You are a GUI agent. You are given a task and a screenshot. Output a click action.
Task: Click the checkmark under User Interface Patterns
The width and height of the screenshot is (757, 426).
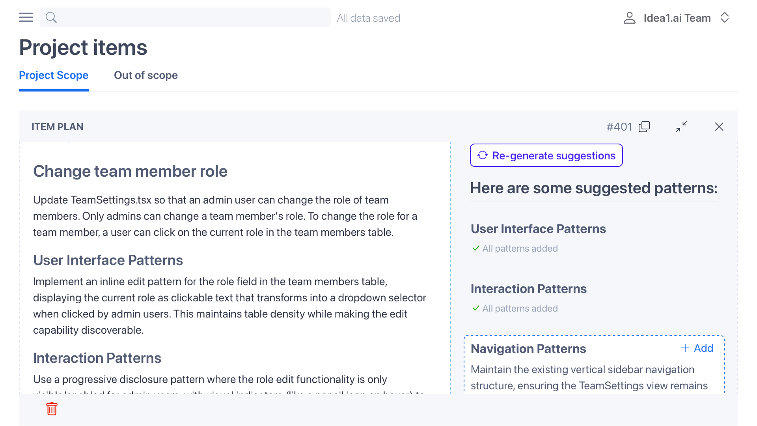coord(475,248)
